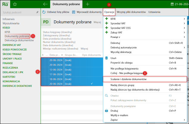Click the Wprowadź dokumenty icon

click(x=74, y=12)
